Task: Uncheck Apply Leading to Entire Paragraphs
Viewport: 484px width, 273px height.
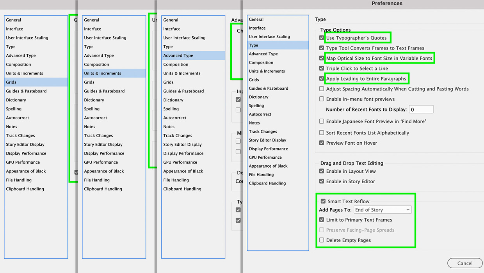Action: (322, 79)
